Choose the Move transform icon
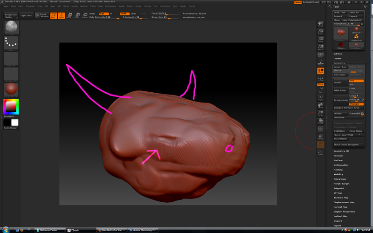Viewport: 373px width, 233px height. 69,15
